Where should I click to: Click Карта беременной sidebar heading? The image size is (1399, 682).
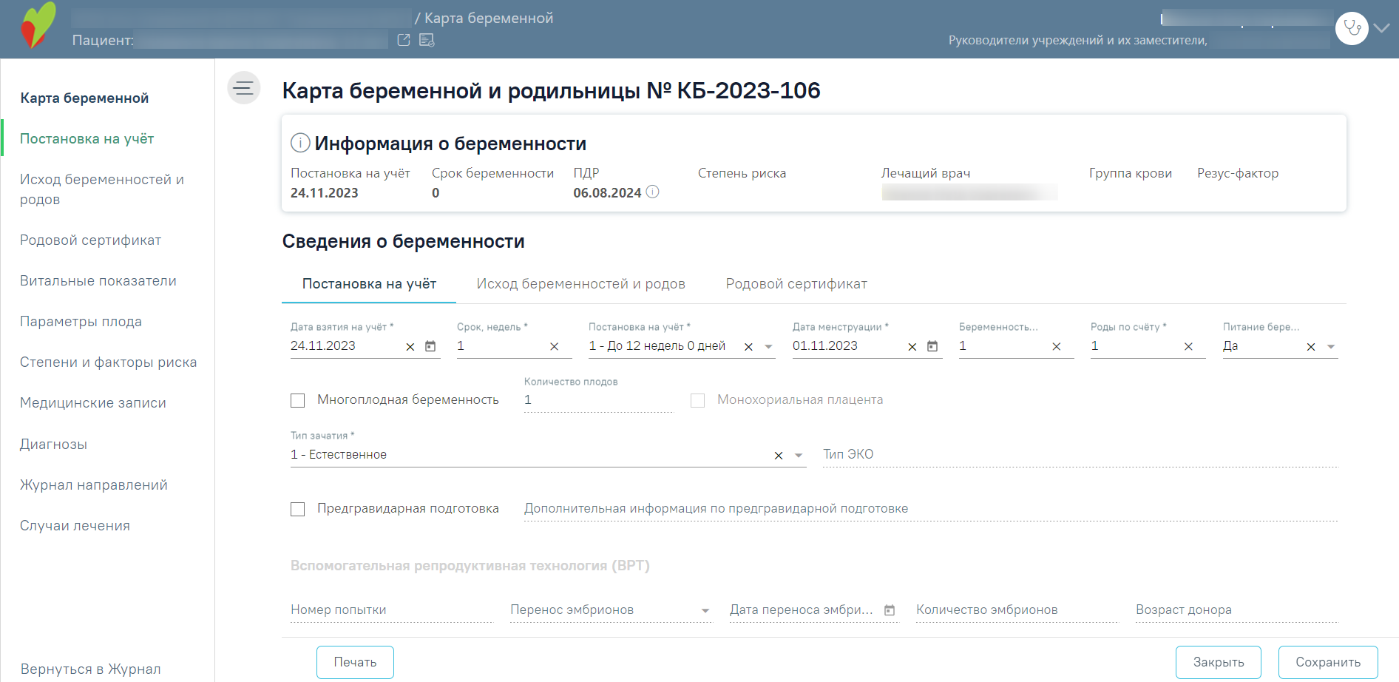click(84, 98)
